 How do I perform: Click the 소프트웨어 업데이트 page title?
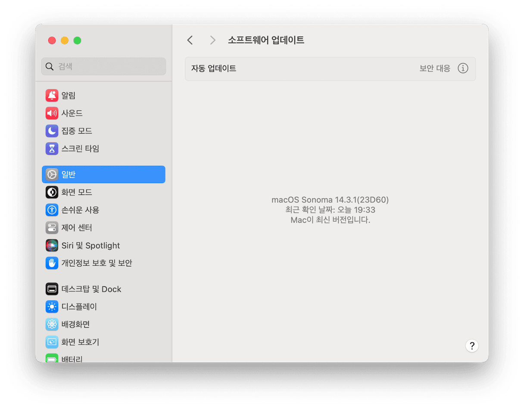(266, 40)
